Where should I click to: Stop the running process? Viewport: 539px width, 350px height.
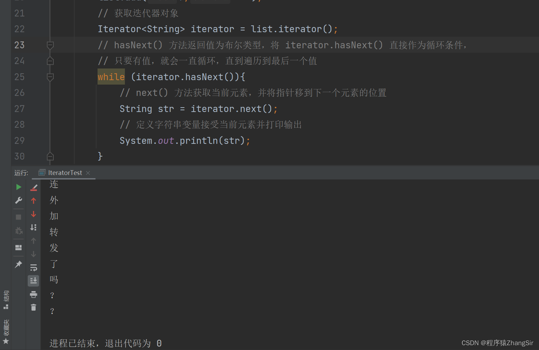tap(18, 217)
